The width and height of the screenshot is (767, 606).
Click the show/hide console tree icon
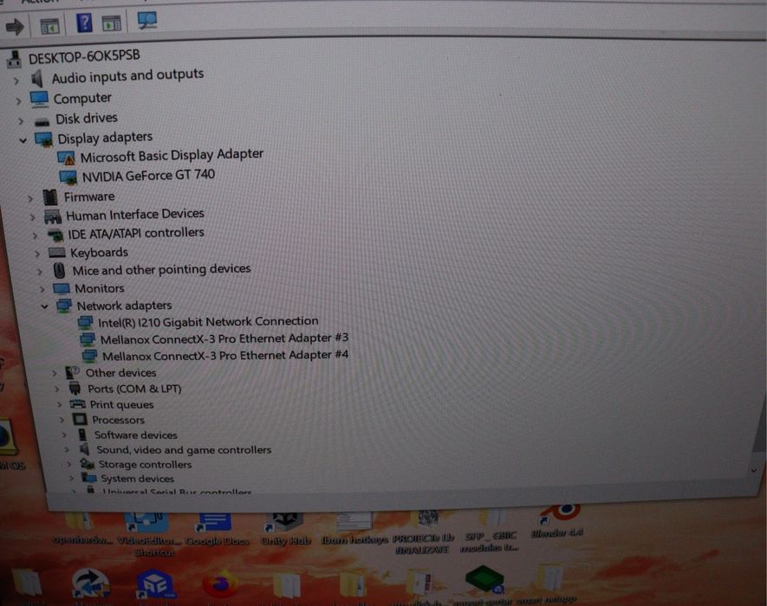pos(49,26)
